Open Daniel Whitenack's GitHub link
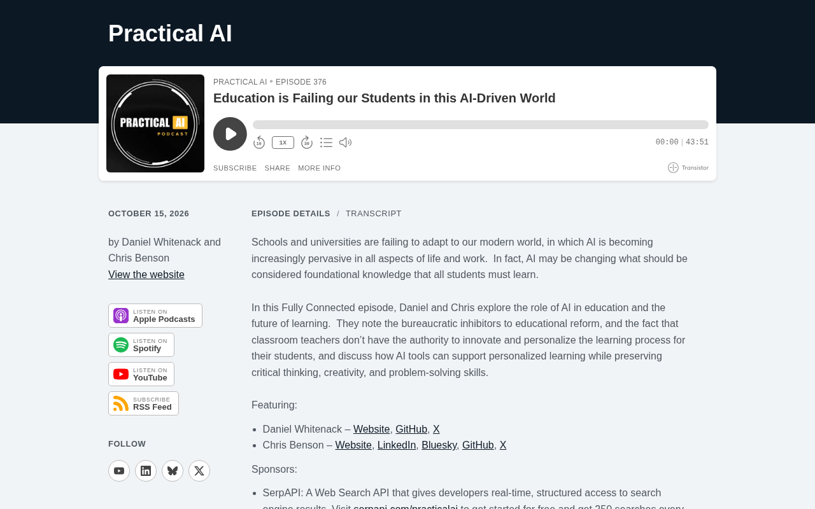 click(411, 429)
